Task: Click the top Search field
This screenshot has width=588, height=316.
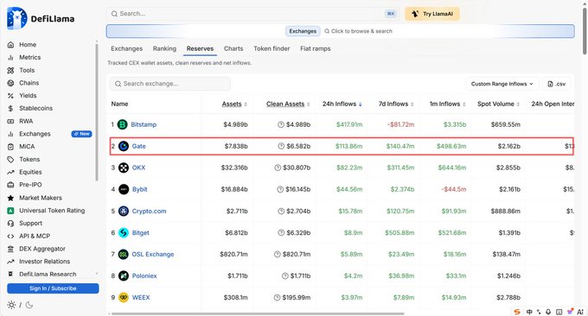Action: [252, 14]
